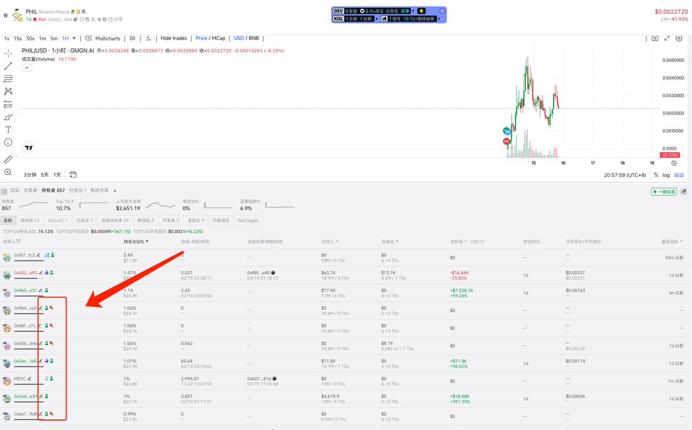
Task: Activate the zoom-in chart tool
Action: [8, 172]
